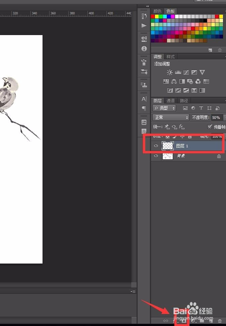Add a Black & White adjustment
This screenshot has height=326, width=226.
click(182, 81)
